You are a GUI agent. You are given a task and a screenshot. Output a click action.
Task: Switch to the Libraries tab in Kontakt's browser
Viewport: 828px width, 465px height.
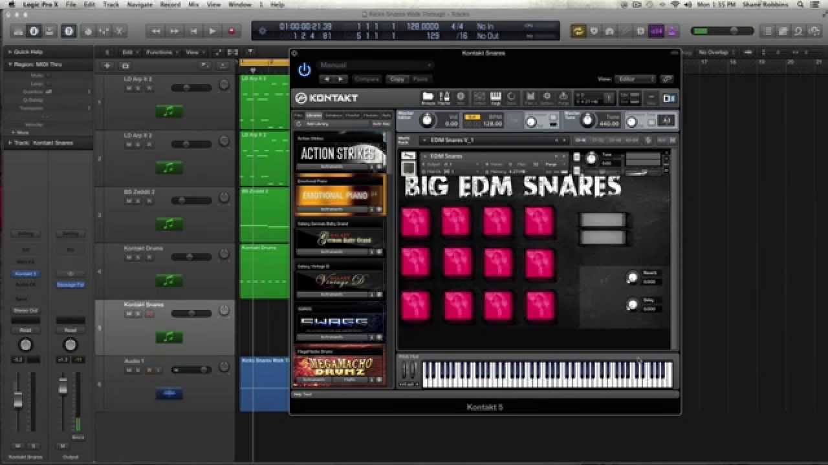click(x=314, y=115)
